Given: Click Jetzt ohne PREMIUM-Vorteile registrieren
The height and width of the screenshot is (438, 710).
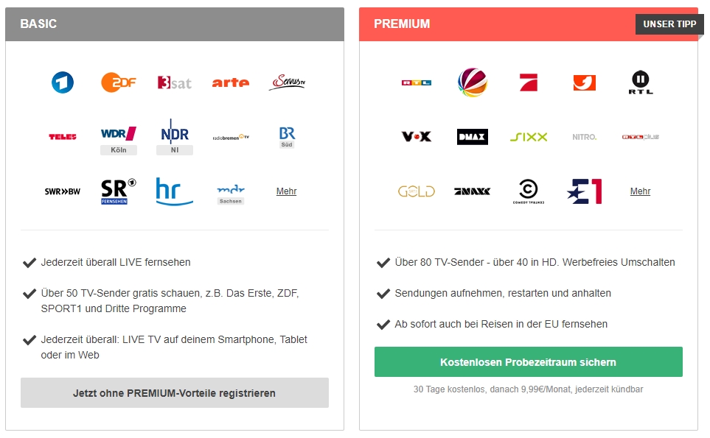Looking at the screenshot, I should pos(174,393).
